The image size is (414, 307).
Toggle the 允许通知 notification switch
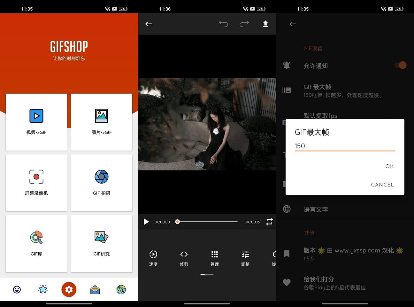(400, 65)
